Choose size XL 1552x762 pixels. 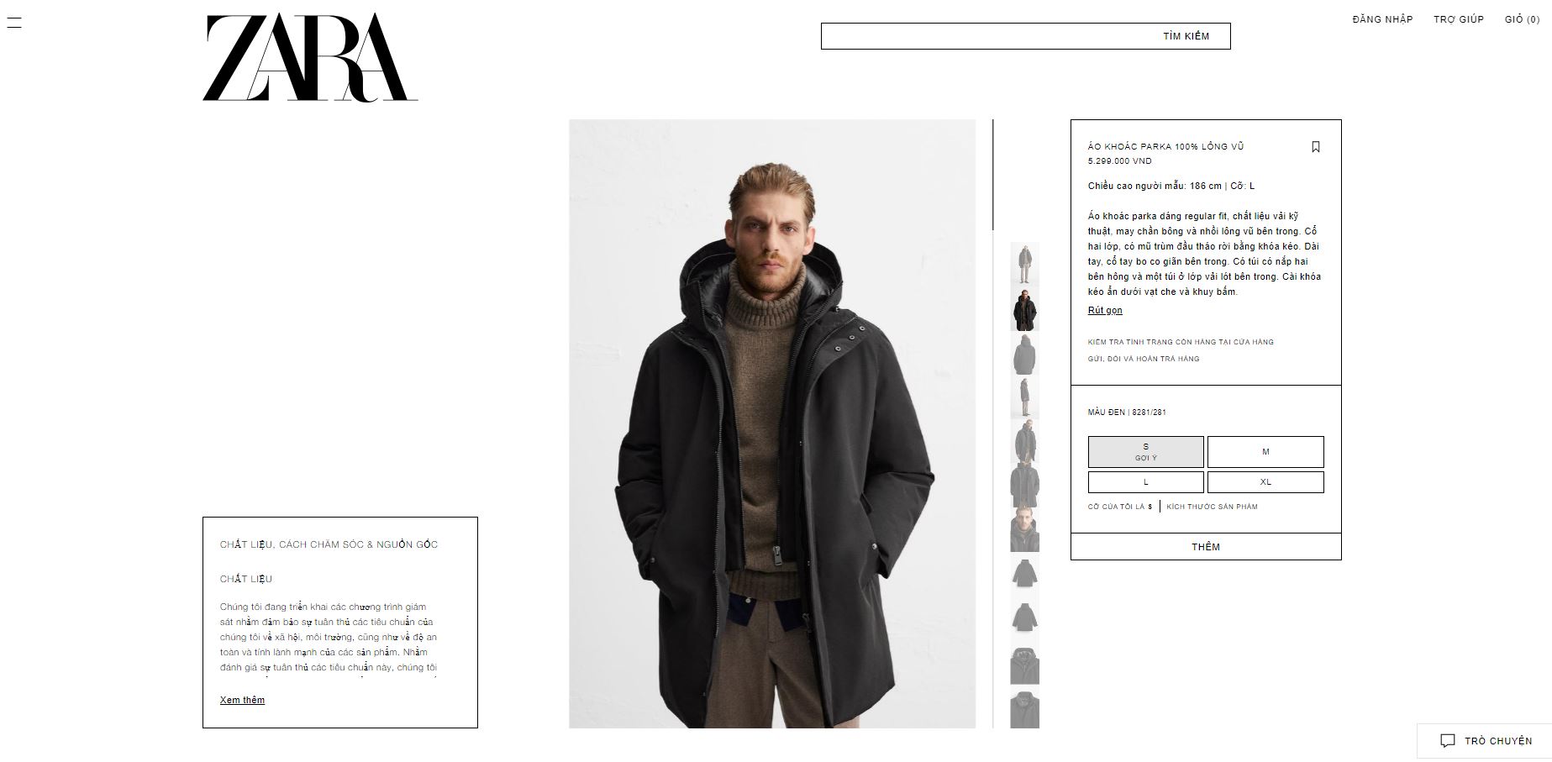1265,482
